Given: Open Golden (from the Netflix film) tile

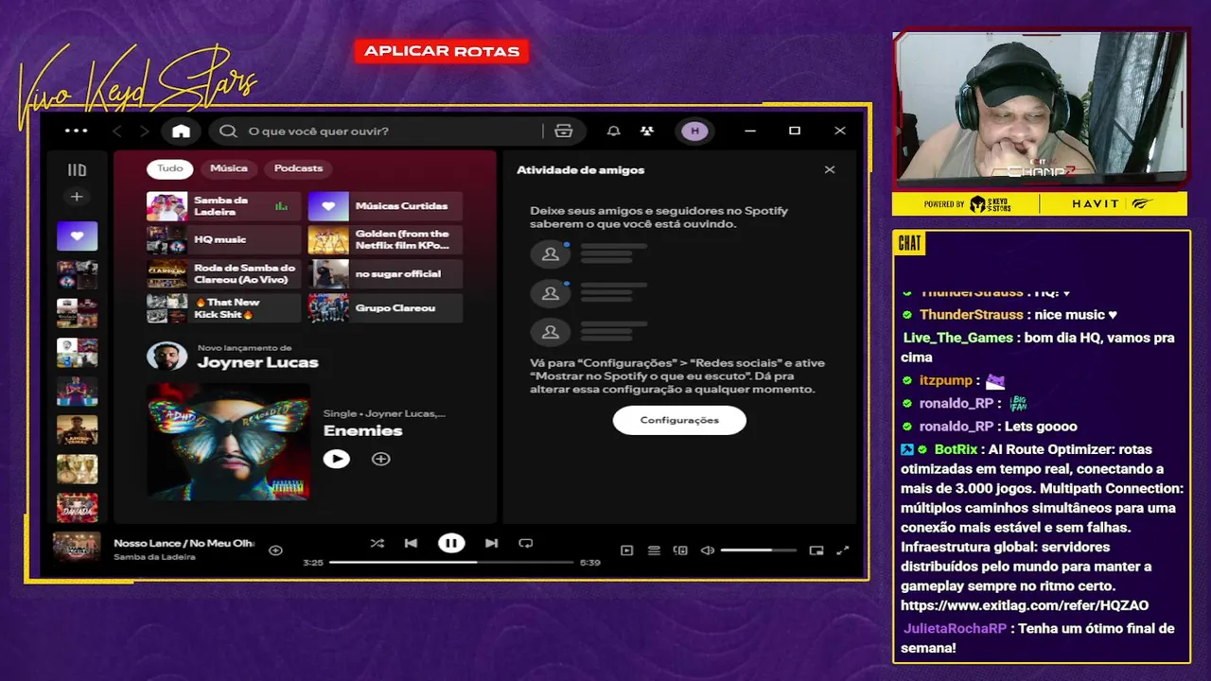Looking at the screenshot, I should [385, 240].
